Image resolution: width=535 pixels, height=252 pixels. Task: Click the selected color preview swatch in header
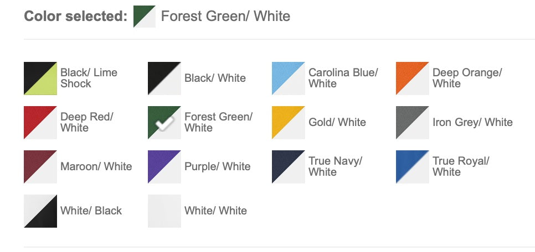[144, 16]
